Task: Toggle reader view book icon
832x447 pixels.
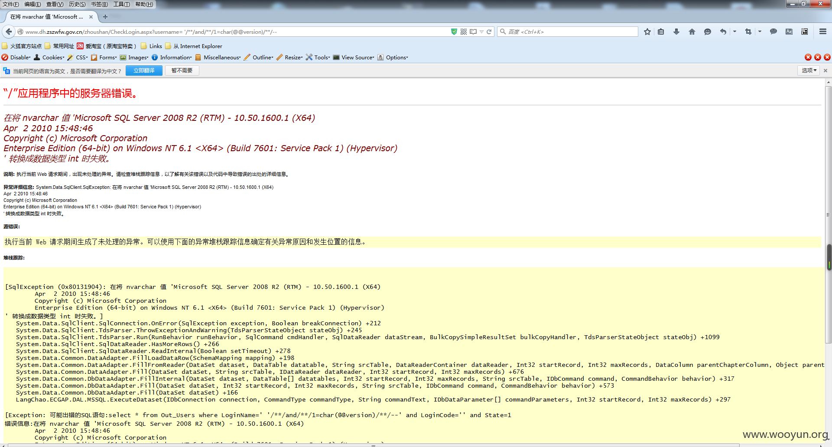Action: pyautogui.click(x=473, y=32)
